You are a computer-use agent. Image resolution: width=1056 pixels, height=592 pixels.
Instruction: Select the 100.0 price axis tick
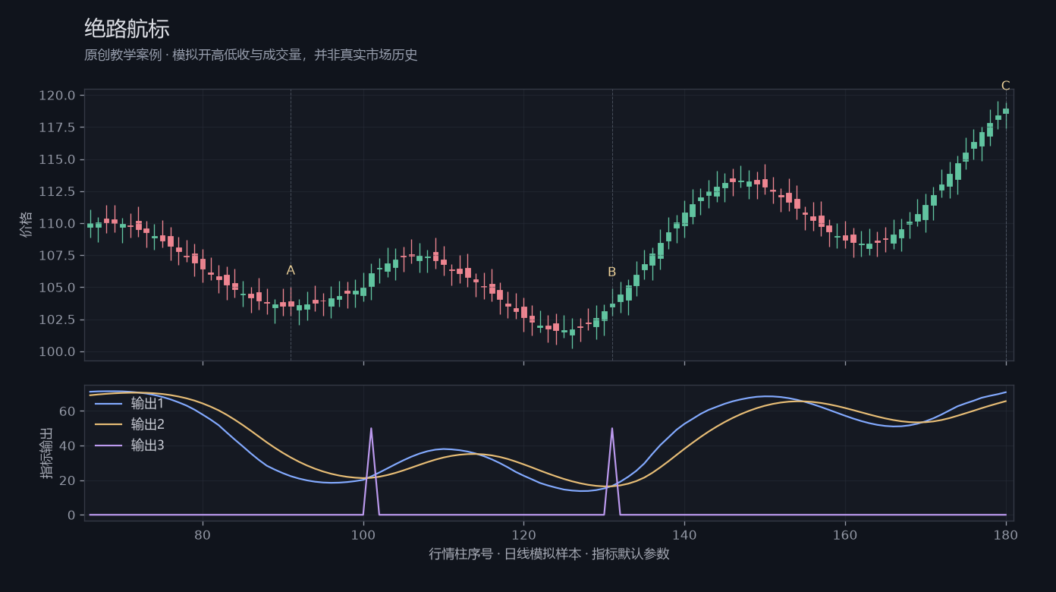(x=57, y=352)
